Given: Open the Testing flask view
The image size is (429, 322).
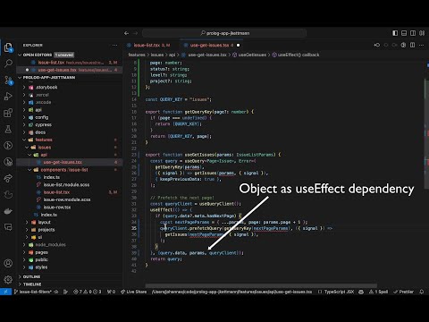Looking at the screenshot, I should point(8,129).
